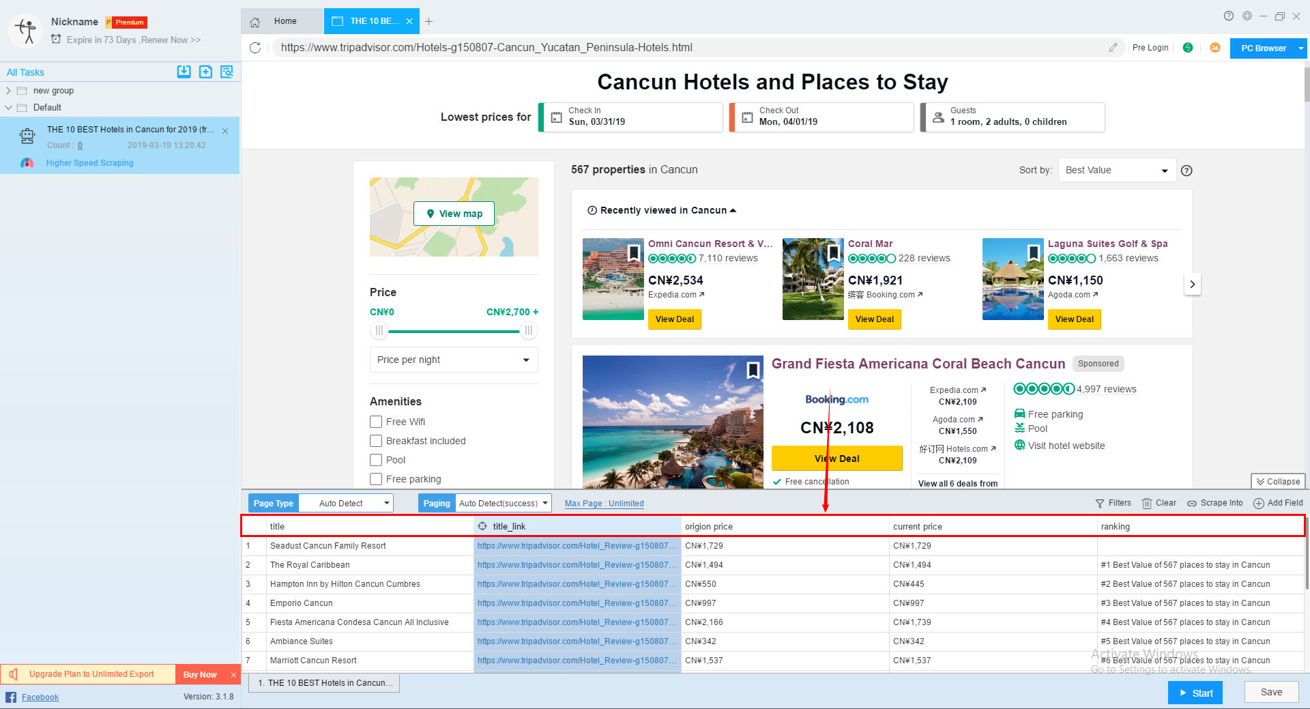This screenshot has height=709, width=1310.
Task: Check the Pool amenity checkbox
Action: (376, 460)
